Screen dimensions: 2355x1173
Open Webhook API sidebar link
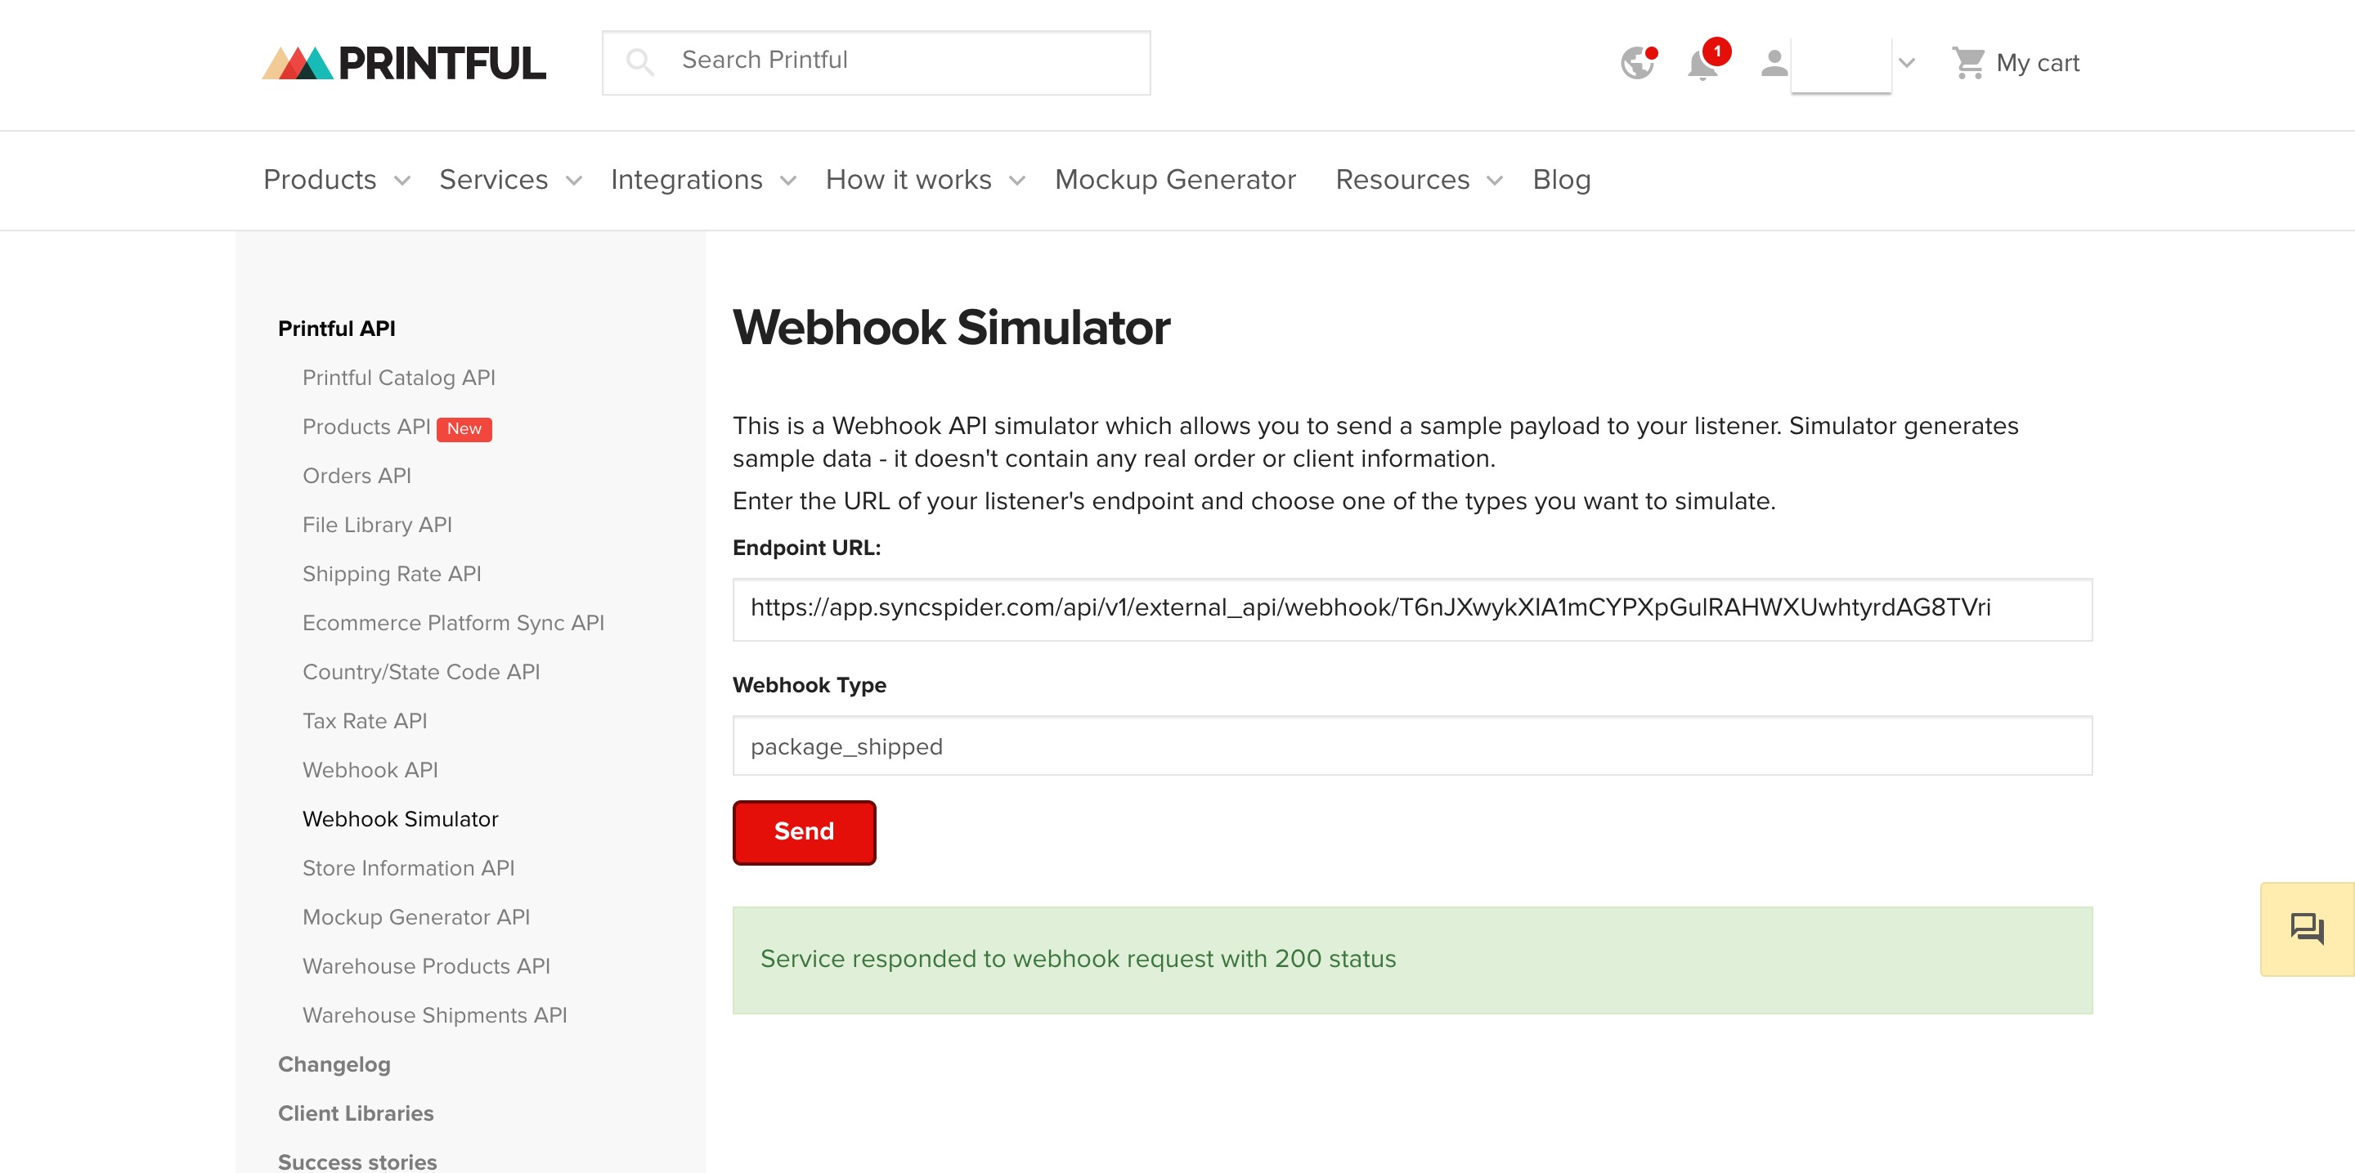click(x=370, y=770)
